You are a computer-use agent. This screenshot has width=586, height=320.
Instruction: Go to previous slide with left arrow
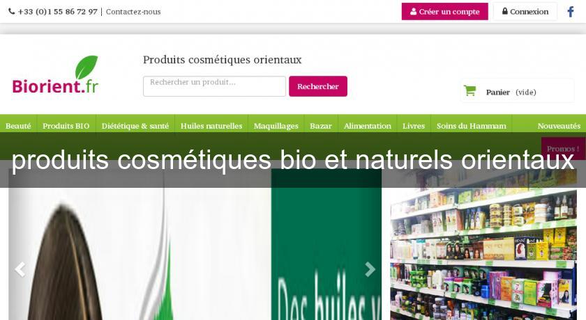click(x=20, y=269)
